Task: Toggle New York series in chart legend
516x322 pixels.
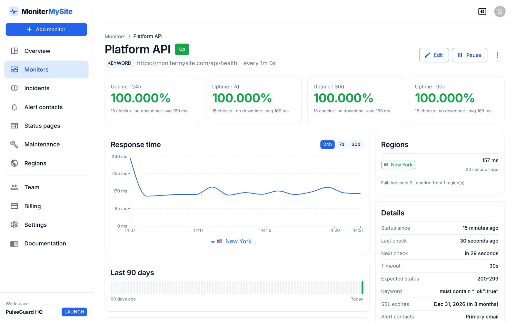Action: pos(231,241)
